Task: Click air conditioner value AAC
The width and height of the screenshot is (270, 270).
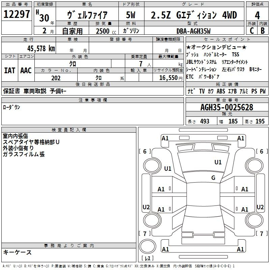Action: pos(26,71)
